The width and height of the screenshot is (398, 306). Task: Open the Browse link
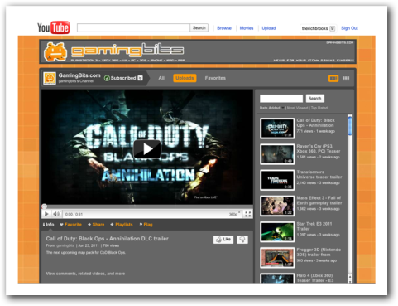224,28
